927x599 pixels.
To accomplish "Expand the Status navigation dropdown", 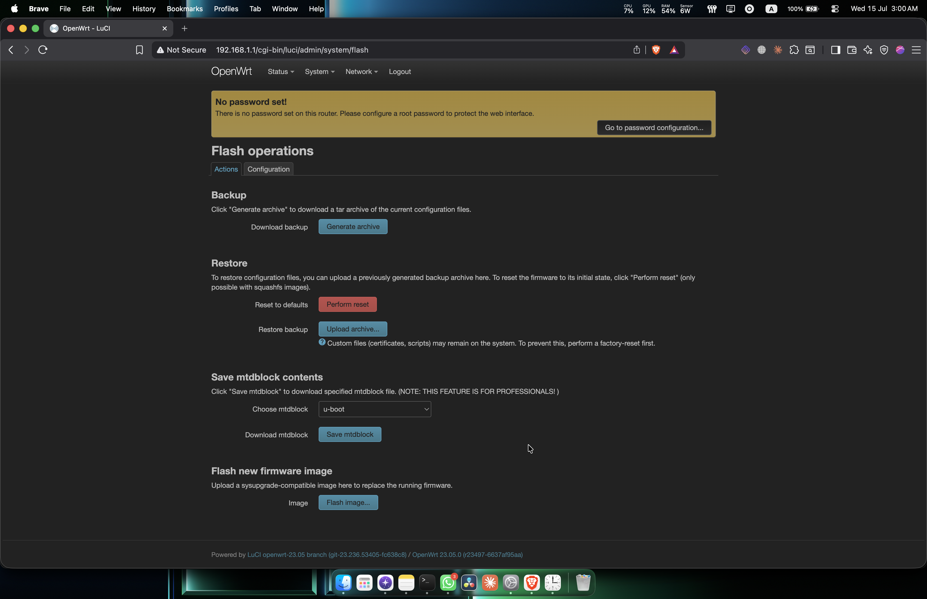I will point(281,72).
